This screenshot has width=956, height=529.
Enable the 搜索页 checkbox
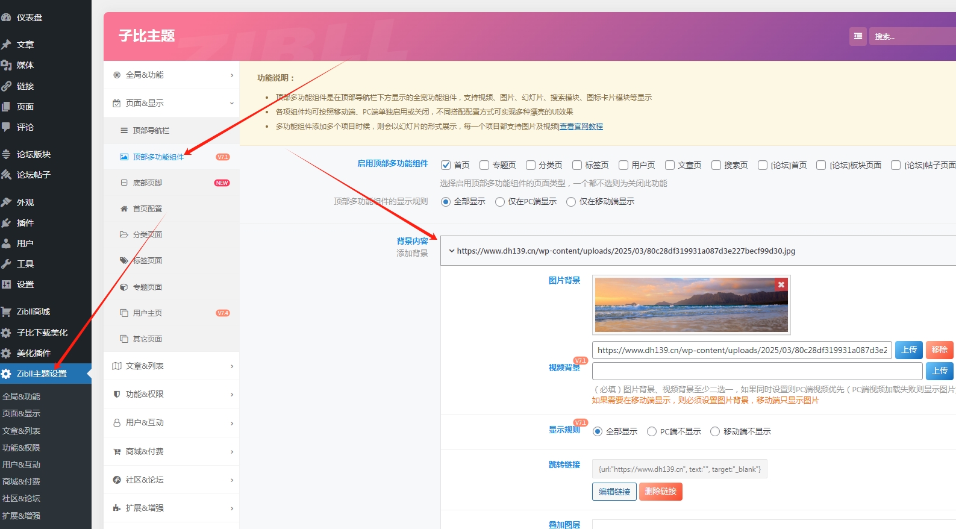click(x=716, y=165)
